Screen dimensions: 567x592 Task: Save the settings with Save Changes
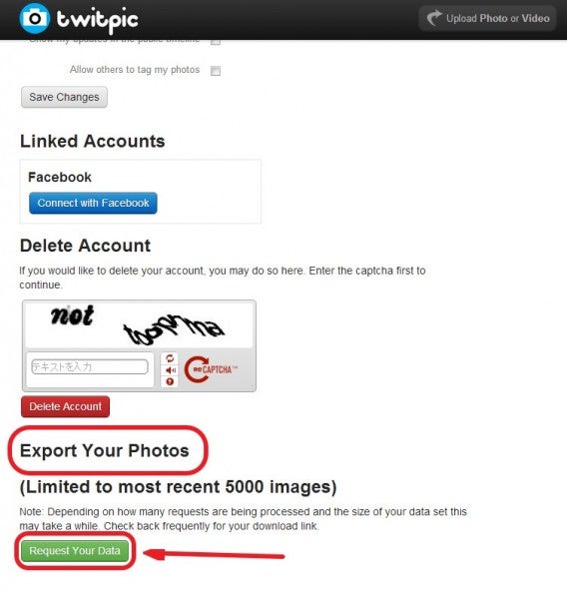64,97
